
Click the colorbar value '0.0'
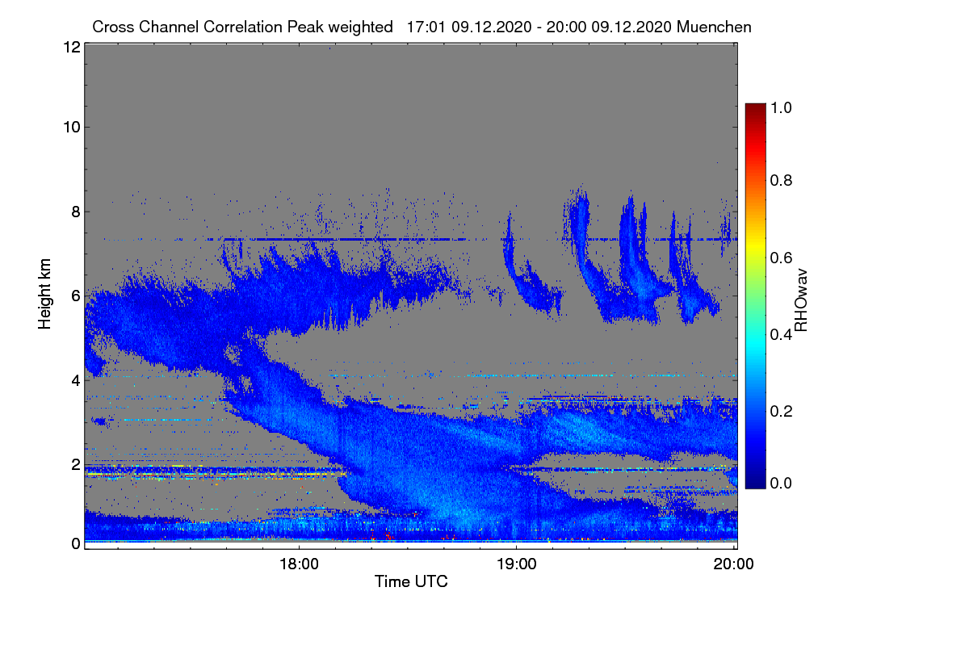click(782, 483)
